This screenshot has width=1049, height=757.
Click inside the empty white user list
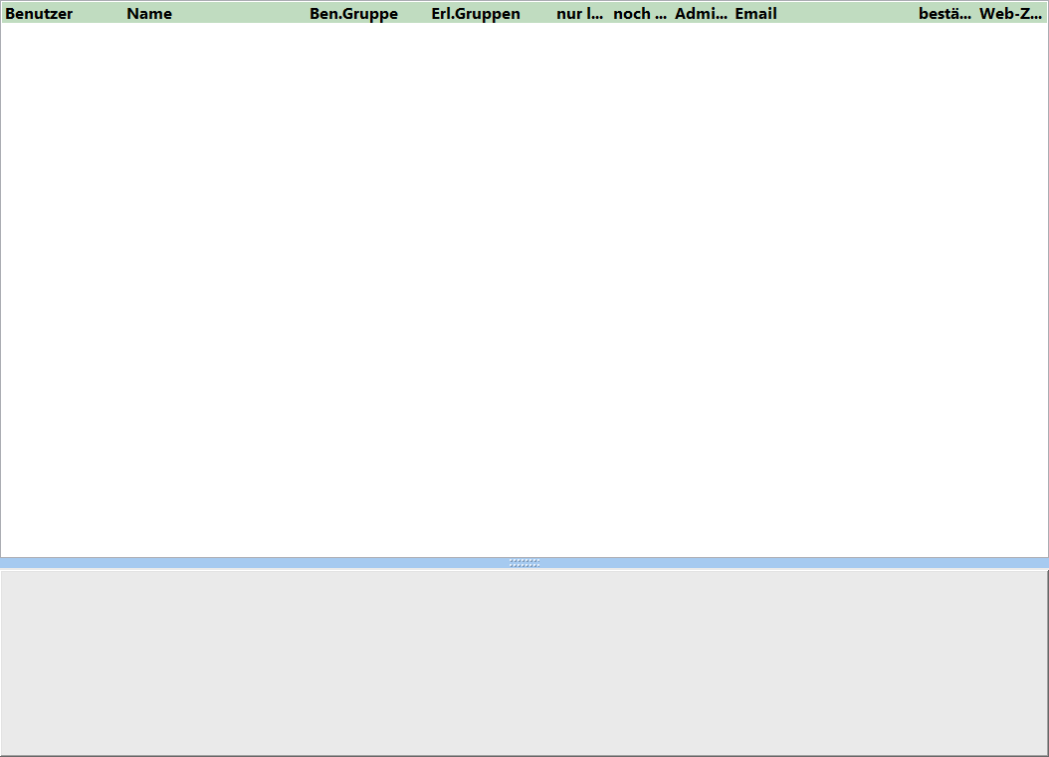[524, 288]
